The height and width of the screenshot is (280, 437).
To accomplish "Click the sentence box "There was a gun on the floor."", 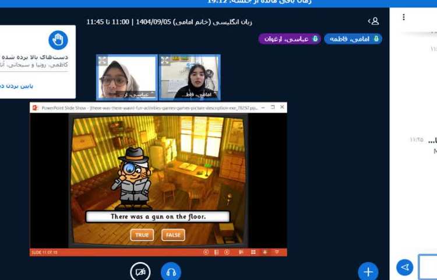I will tap(158, 216).
